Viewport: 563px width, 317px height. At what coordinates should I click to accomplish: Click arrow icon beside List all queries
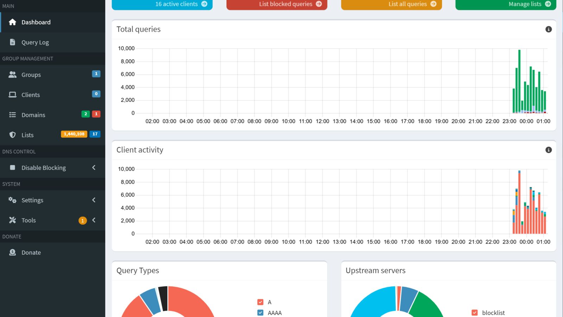(434, 4)
